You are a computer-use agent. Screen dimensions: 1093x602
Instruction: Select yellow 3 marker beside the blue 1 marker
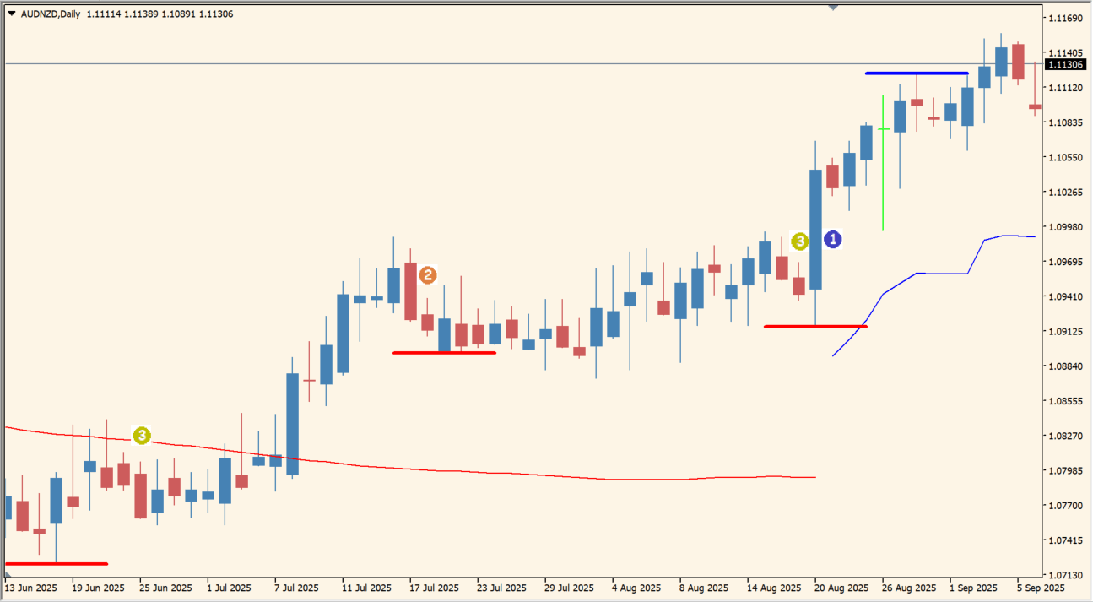(799, 241)
